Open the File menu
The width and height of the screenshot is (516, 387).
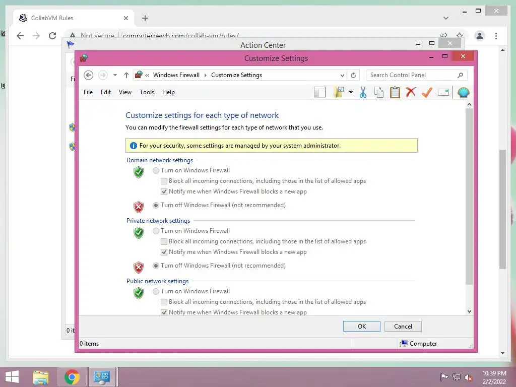88,93
